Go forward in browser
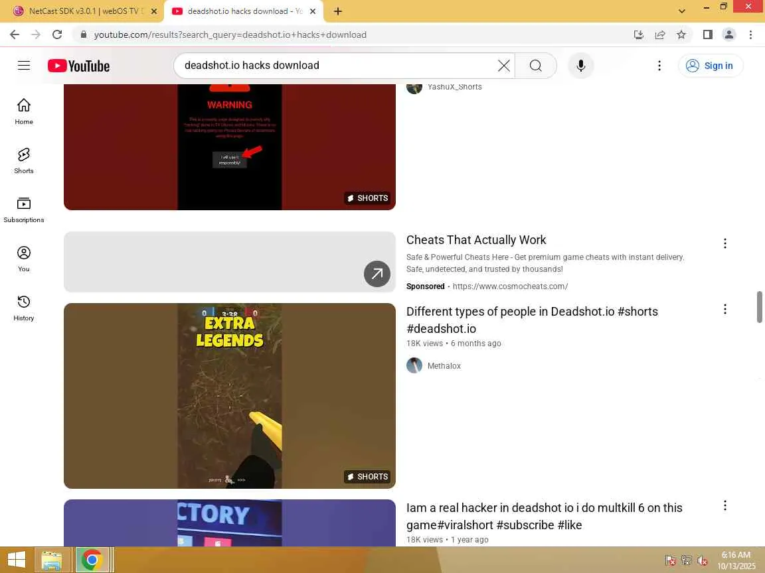Viewport: 765px width, 573px height. coord(36,34)
